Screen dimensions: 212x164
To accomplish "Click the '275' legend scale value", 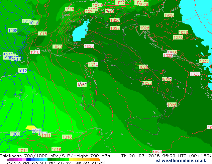I will pos(35,163).
